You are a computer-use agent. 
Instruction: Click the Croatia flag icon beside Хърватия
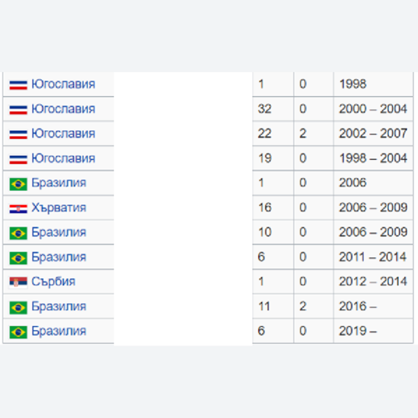pyautogui.click(x=18, y=209)
